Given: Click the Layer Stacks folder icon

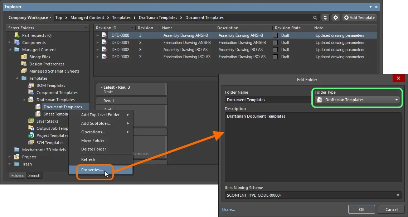Looking at the screenshot, I should click(x=31, y=121).
